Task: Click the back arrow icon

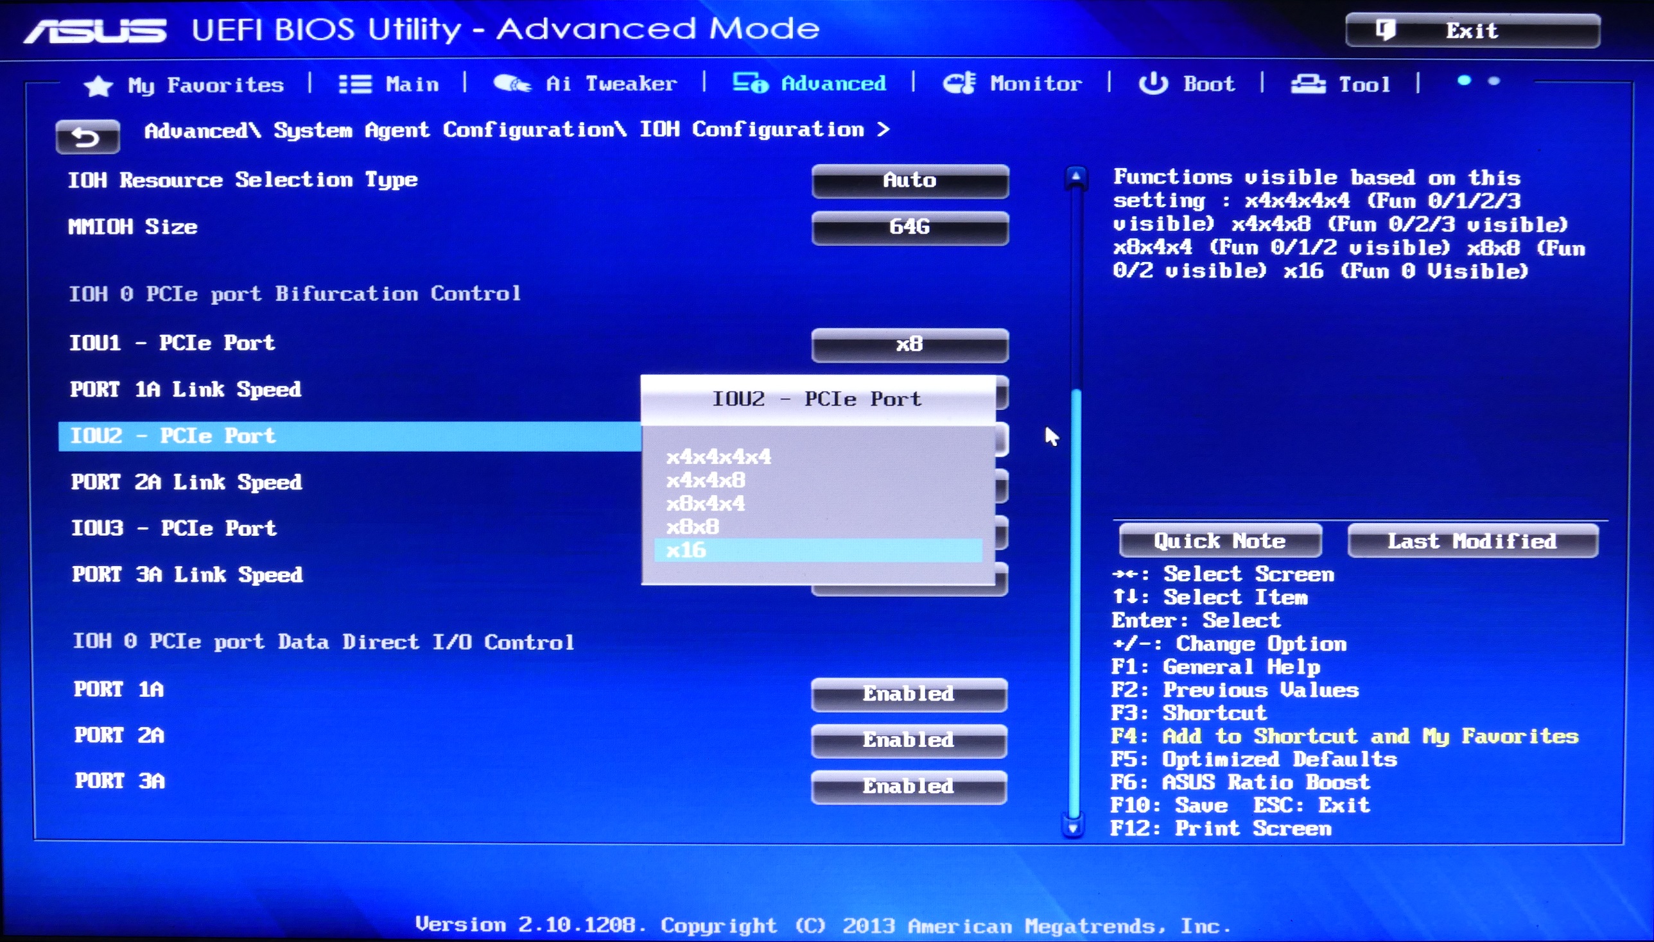Action: [87, 137]
